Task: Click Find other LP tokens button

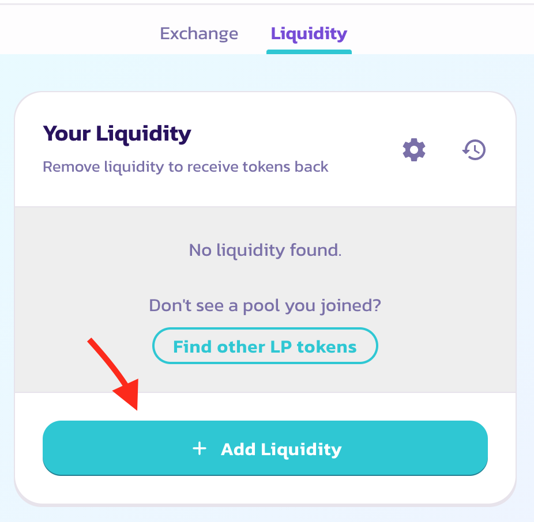Action: click(x=265, y=346)
